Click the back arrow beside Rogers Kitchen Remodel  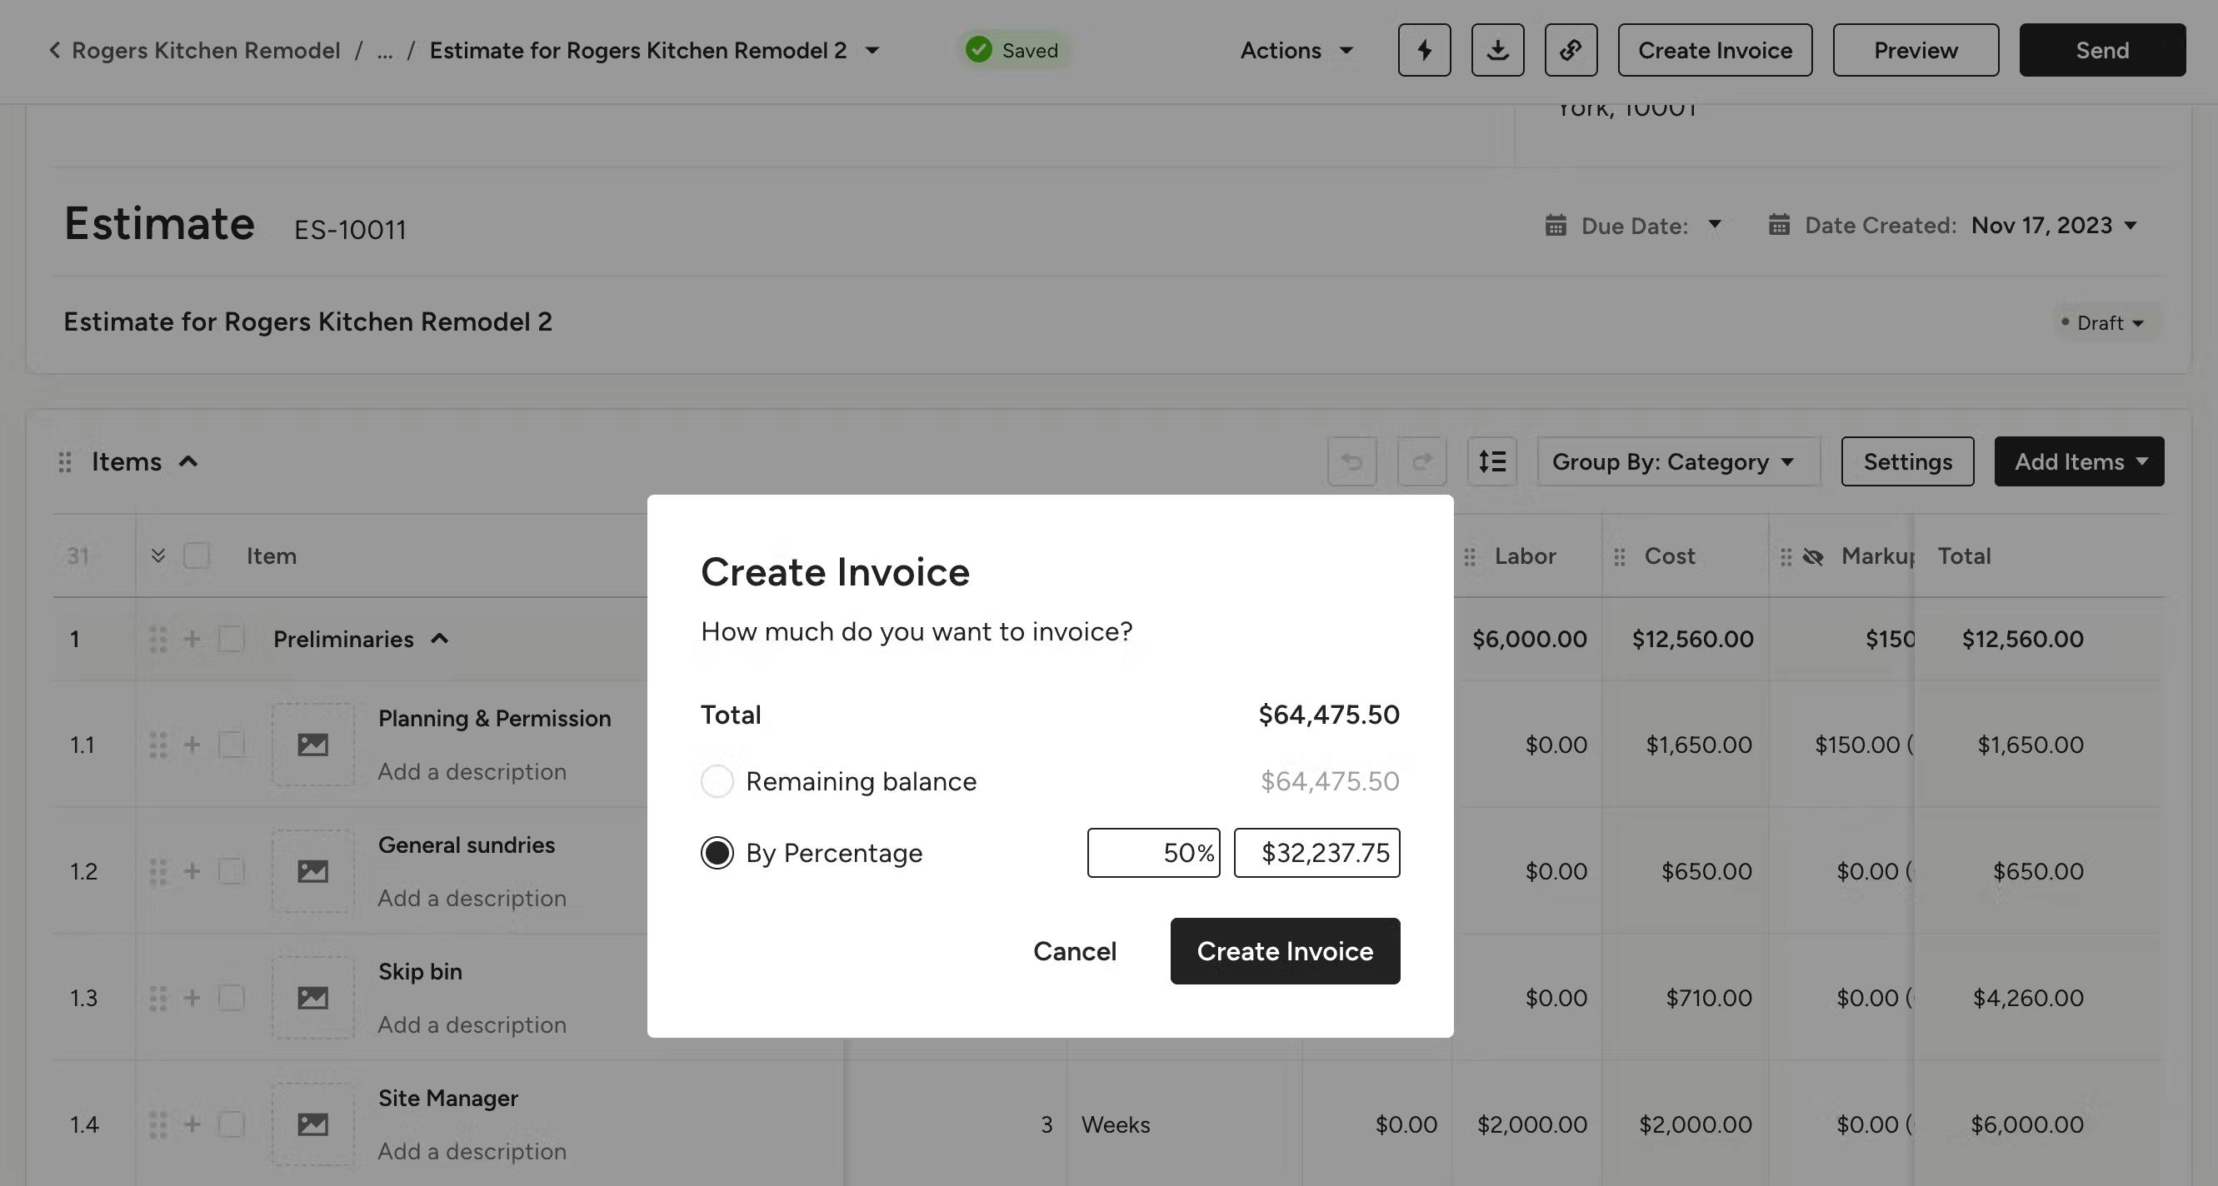click(x=54, y=50)
